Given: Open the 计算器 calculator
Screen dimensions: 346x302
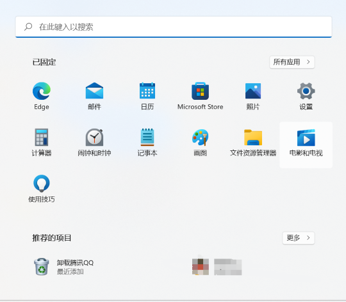Looking at the screenshot, I should 42,142.
